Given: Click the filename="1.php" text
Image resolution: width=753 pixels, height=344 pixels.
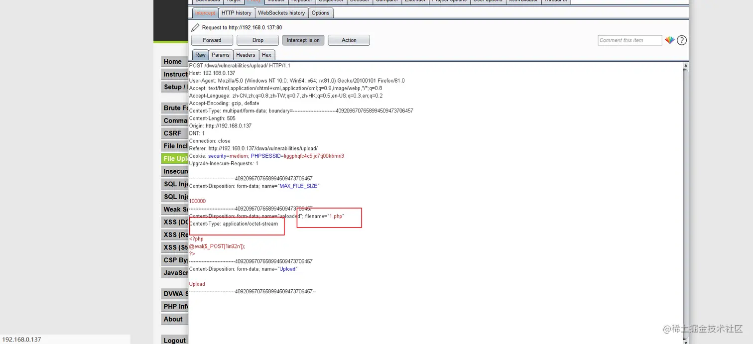Looking at the screenshot, I should click(325, 217).
